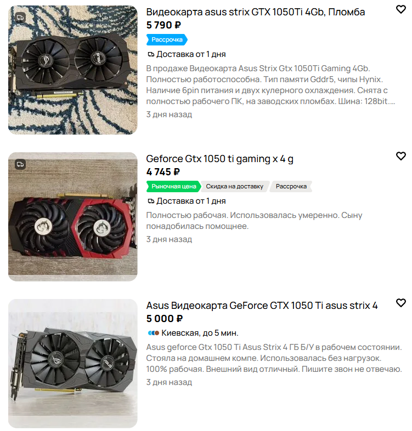Favorite the Geforce Gtx 1050 ti gaming x listing
Image resolution: width=412 pixels, height=431 pixels.
(x=400, y=156)
